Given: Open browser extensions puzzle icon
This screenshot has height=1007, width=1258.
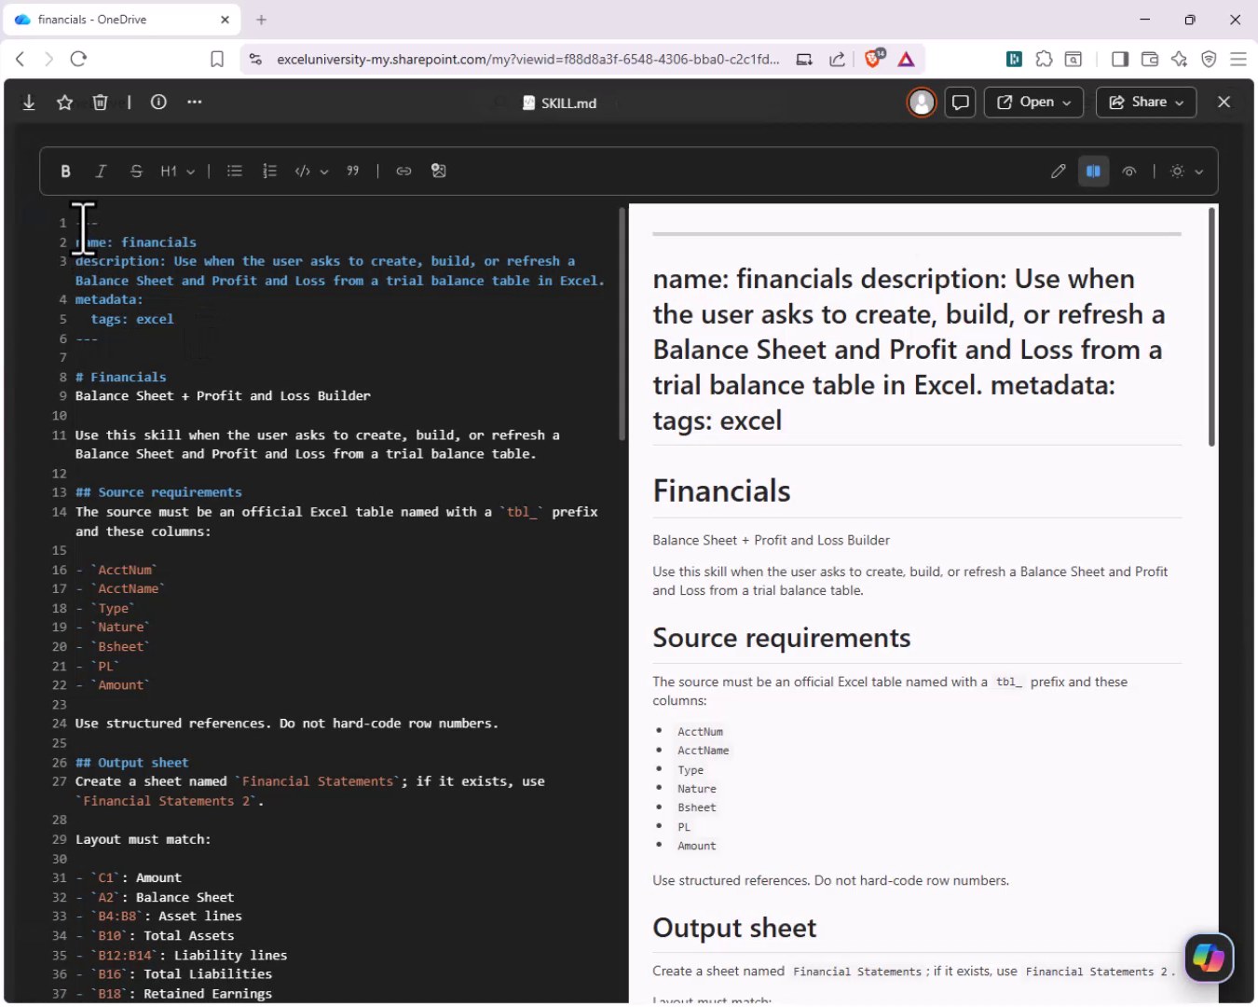Looking at the screenshot, I should click(x=1044, y=59).
